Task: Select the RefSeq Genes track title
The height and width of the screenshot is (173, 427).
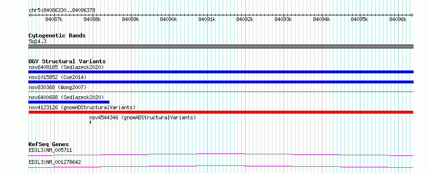Action: click(49, 144)
